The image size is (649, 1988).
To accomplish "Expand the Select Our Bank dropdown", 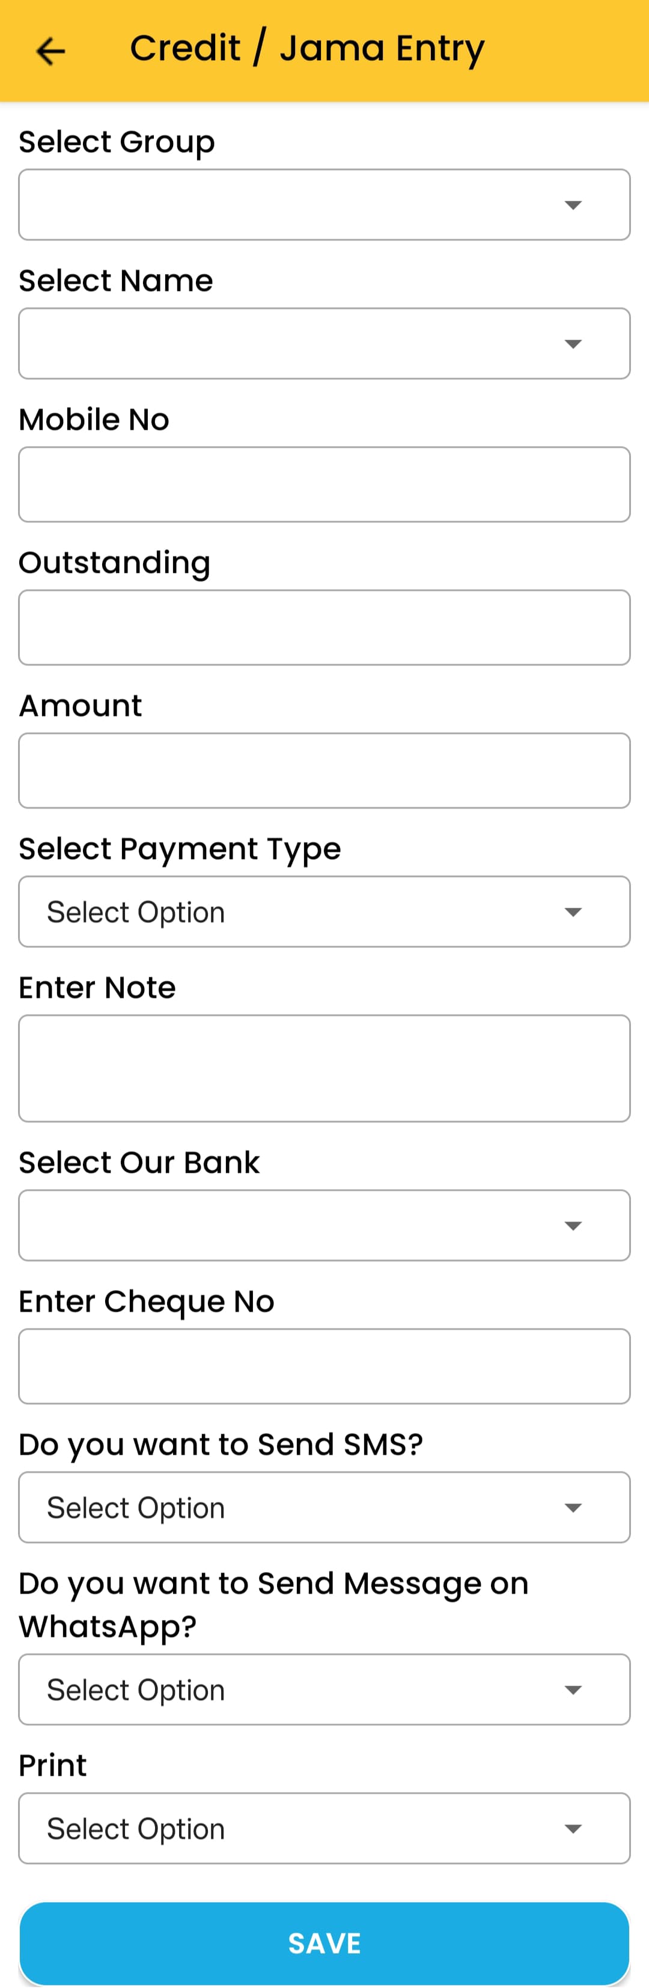I will coord(324,1226).
